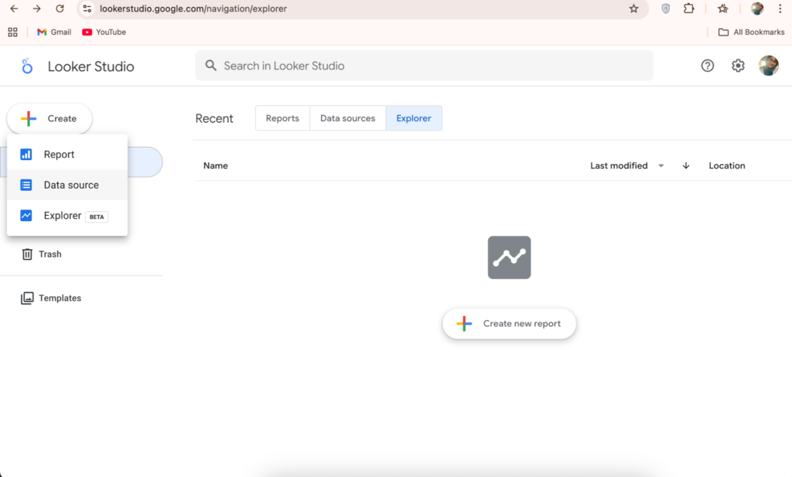The height and width of the screenshot is (477, 792).
Task: Toggle sort direction arrow next to Last modified
Action: (685, 165)
